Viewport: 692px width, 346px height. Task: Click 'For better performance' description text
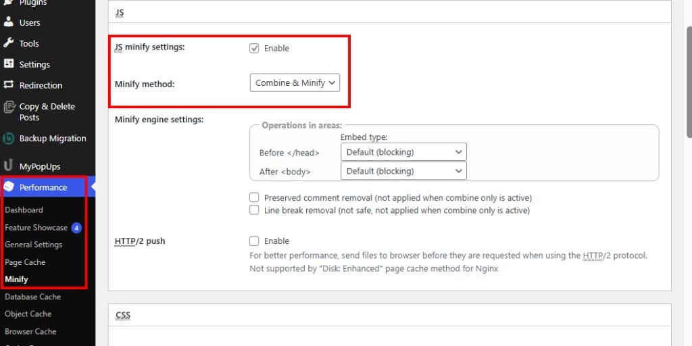tap(449, 255)
